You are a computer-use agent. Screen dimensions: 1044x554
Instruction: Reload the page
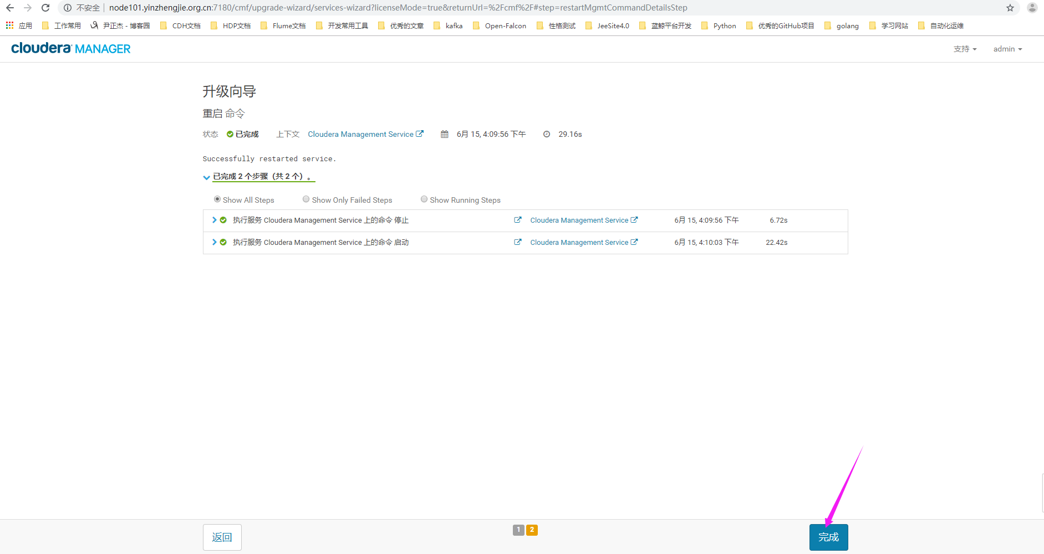click(x=45, y=8)
